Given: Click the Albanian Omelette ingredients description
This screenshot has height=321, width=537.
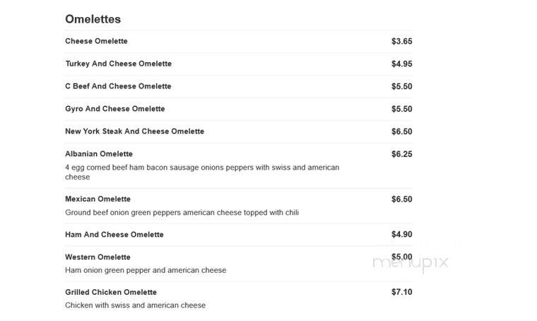Looking at the screenshot, I should coord(202,173).
